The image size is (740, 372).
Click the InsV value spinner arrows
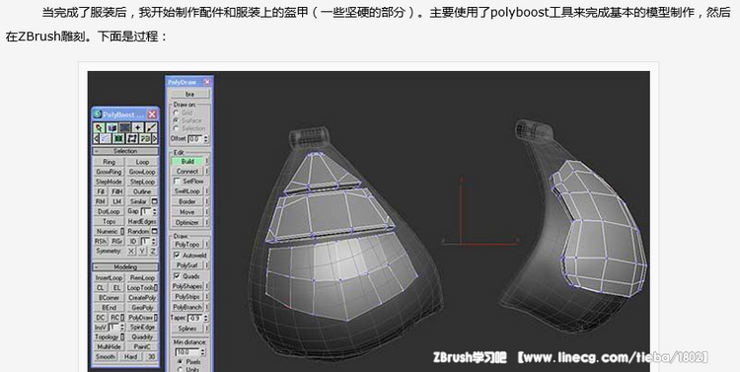122,328
